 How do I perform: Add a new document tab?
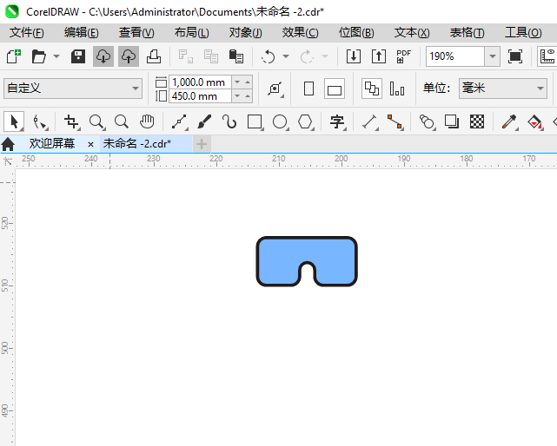point(202,144)
